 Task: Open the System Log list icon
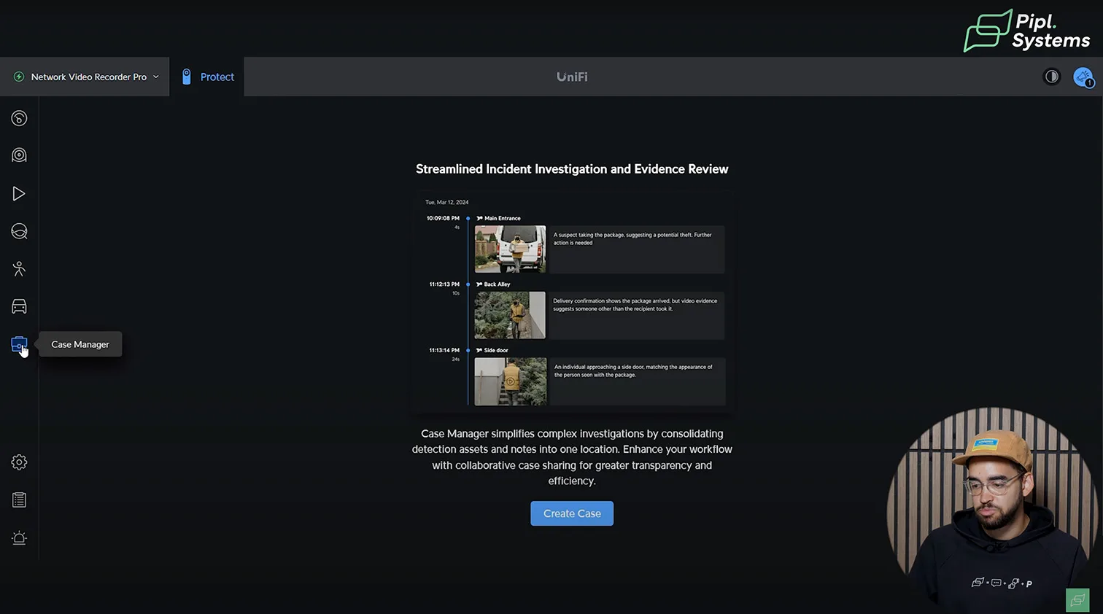point(19,500)
